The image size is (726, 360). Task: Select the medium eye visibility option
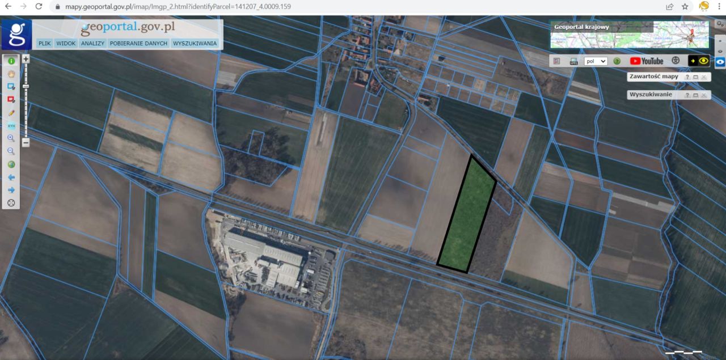point(720,50)
